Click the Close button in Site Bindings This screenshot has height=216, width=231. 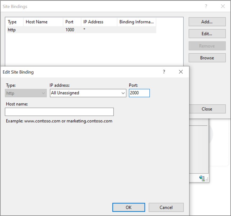pyautogui.click(x=207, y=109)
